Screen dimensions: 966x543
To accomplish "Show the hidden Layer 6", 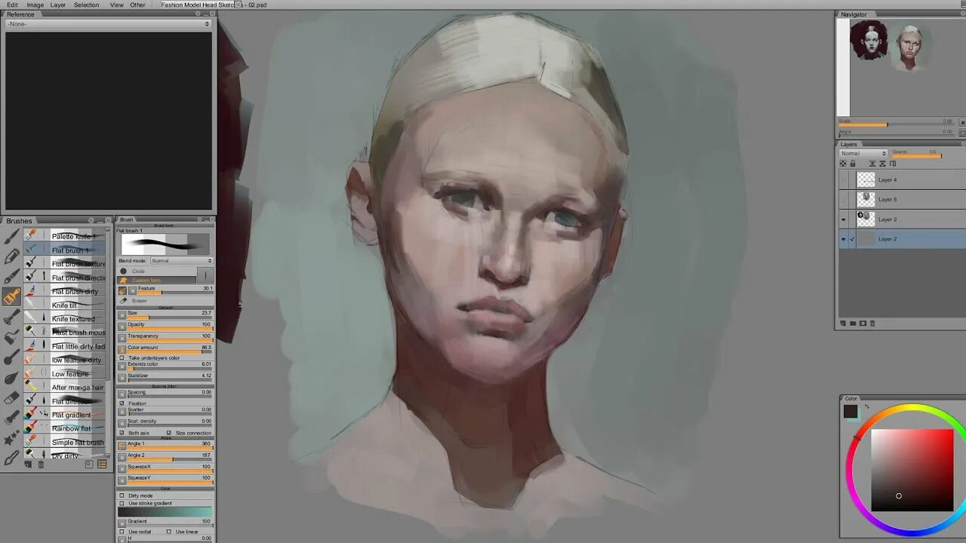I will point(844,199).
